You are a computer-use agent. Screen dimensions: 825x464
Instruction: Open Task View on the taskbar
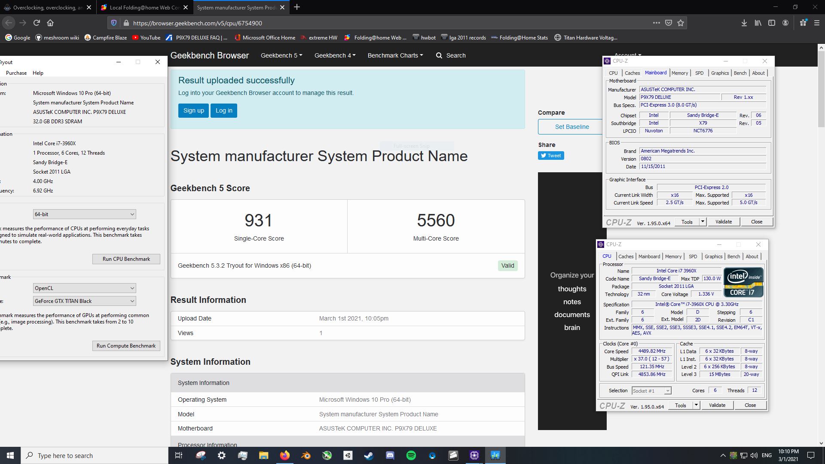tap(179, 455)
